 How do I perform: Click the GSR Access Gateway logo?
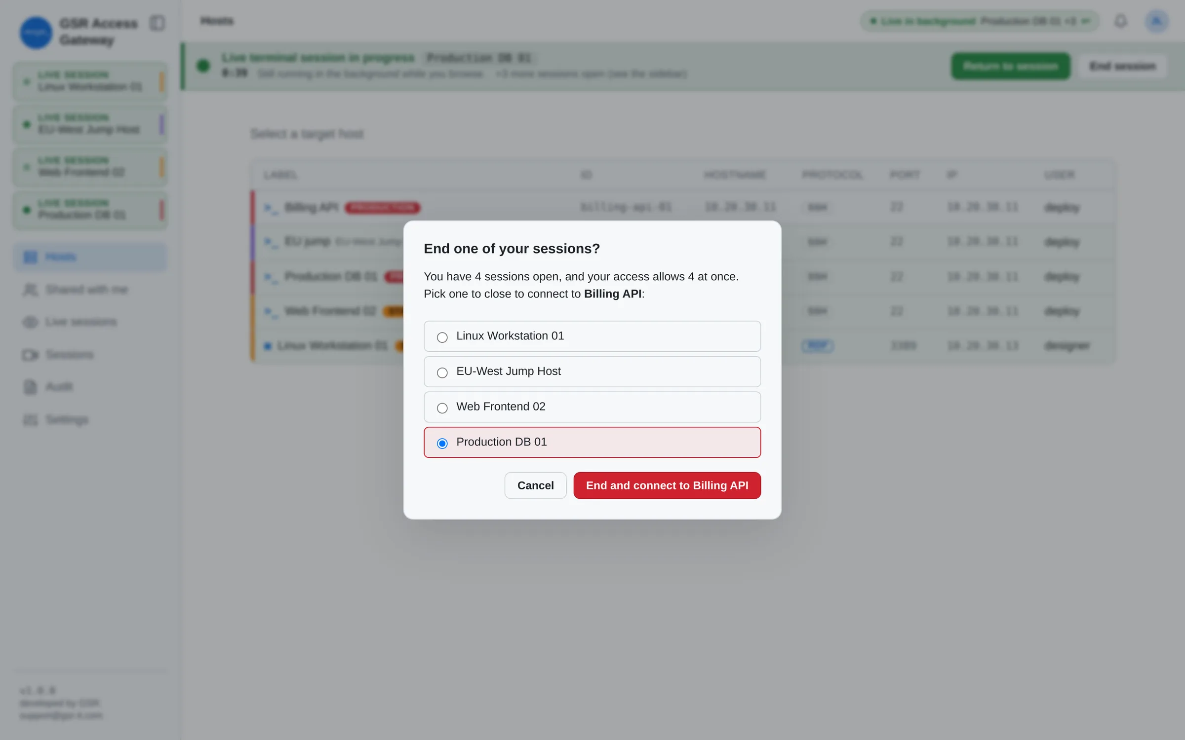click(x=36, y=33)
